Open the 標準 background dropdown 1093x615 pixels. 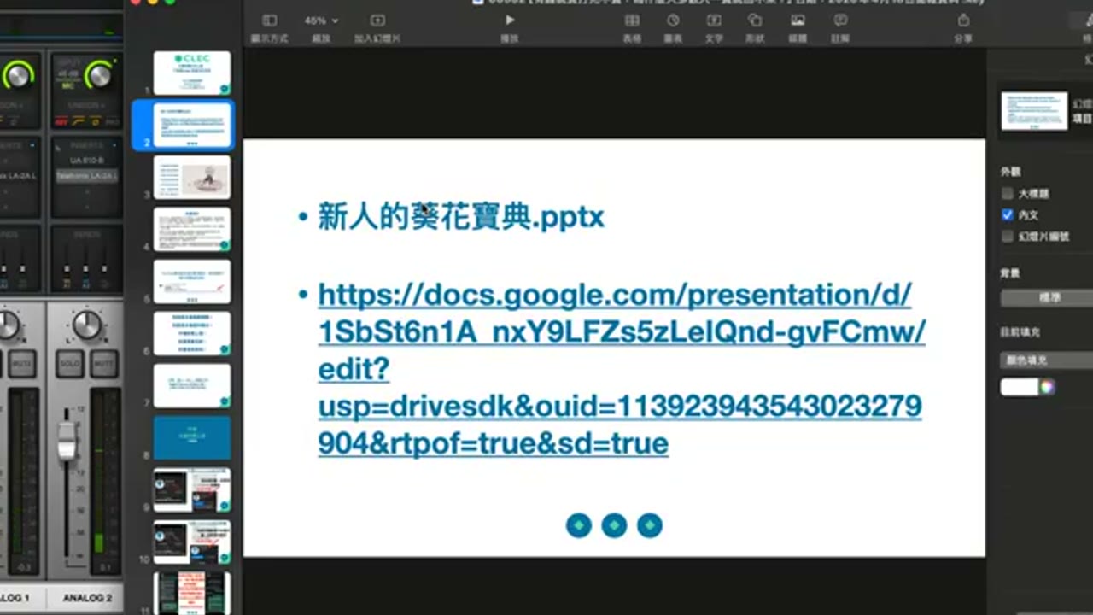pyautogui.click(x=1047, y=298)
